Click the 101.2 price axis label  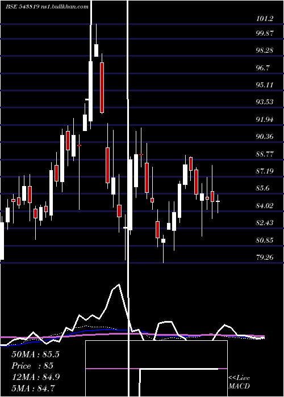tap(265, 19)
